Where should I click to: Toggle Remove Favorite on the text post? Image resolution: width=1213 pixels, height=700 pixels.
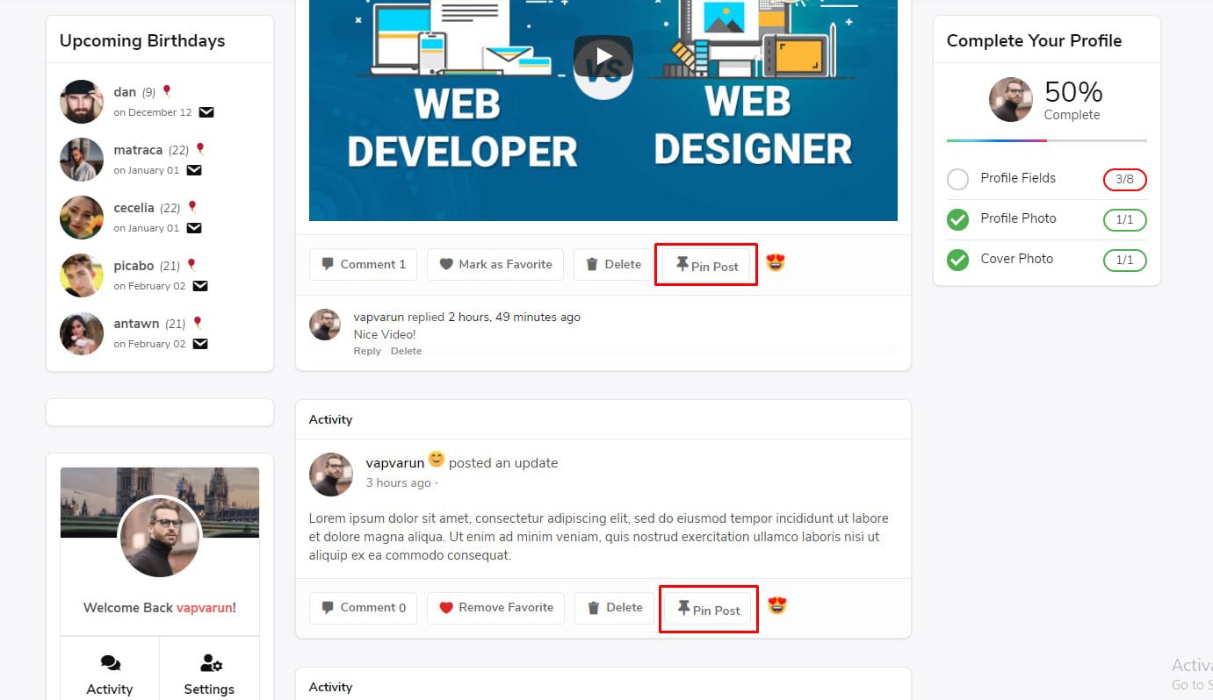(496, 607)
